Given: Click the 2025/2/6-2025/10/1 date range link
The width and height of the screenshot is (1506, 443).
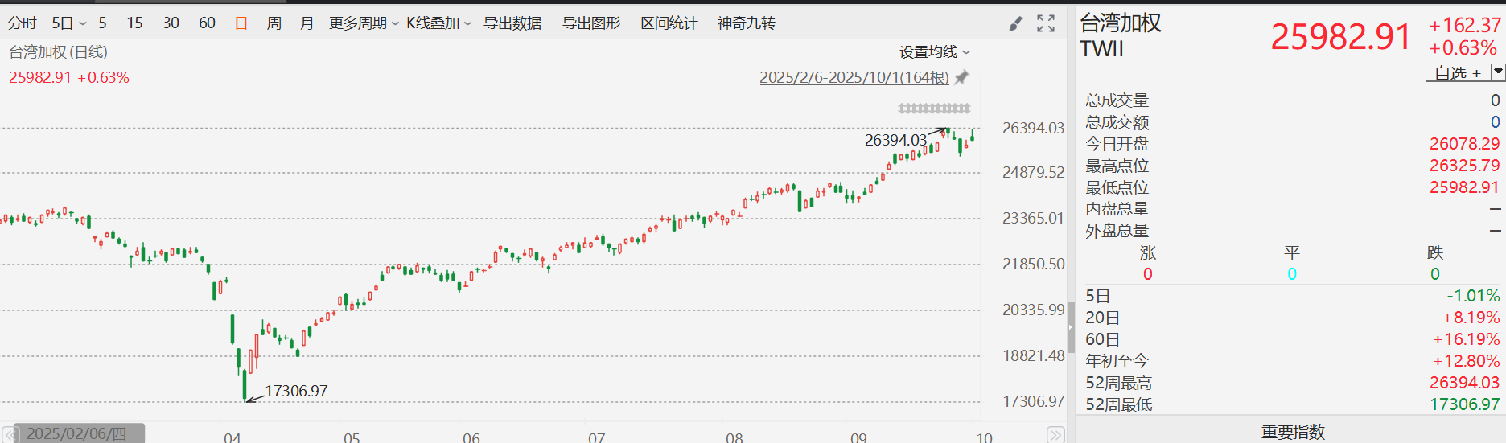Looking at the screenshot, I should click(854, 77).
